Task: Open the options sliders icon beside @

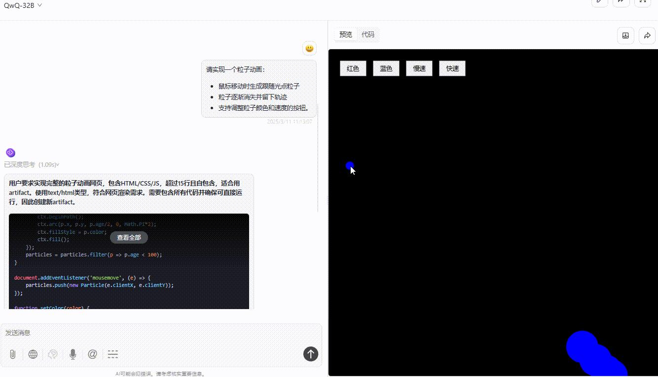Action: point(112,354)
